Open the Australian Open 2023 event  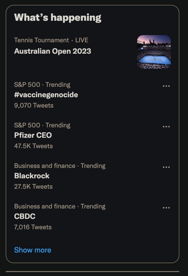pyautogui.click(x=52, y=51)
